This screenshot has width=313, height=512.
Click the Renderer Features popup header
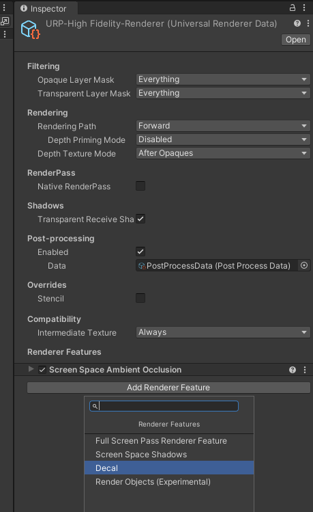pyautogui.click(x=169, y=425)
